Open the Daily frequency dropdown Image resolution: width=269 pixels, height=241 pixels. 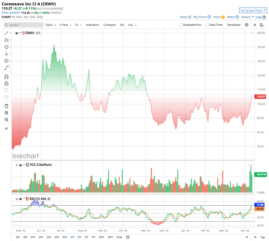click(x=51, y=25)
